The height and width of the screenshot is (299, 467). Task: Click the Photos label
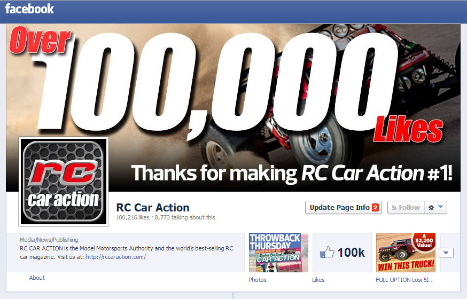coord(258,280)
